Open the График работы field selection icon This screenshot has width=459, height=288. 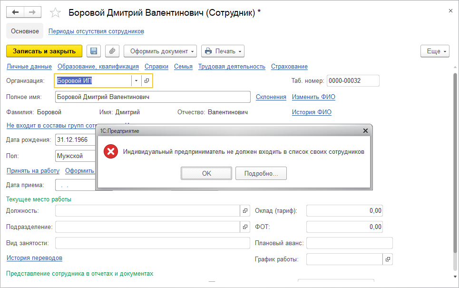pos(388,259)
